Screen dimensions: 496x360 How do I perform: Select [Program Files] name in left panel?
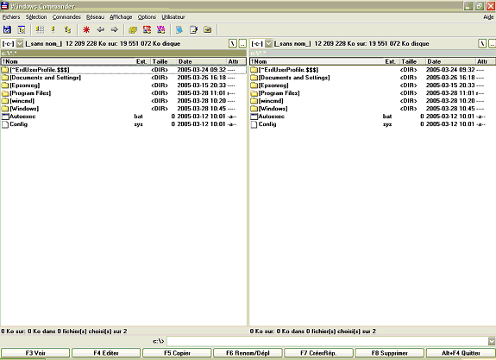[30, 93]
